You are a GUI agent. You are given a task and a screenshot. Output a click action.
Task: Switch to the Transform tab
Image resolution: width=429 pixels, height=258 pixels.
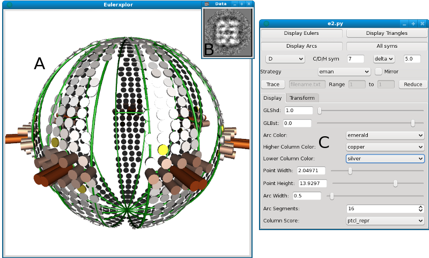302,98
